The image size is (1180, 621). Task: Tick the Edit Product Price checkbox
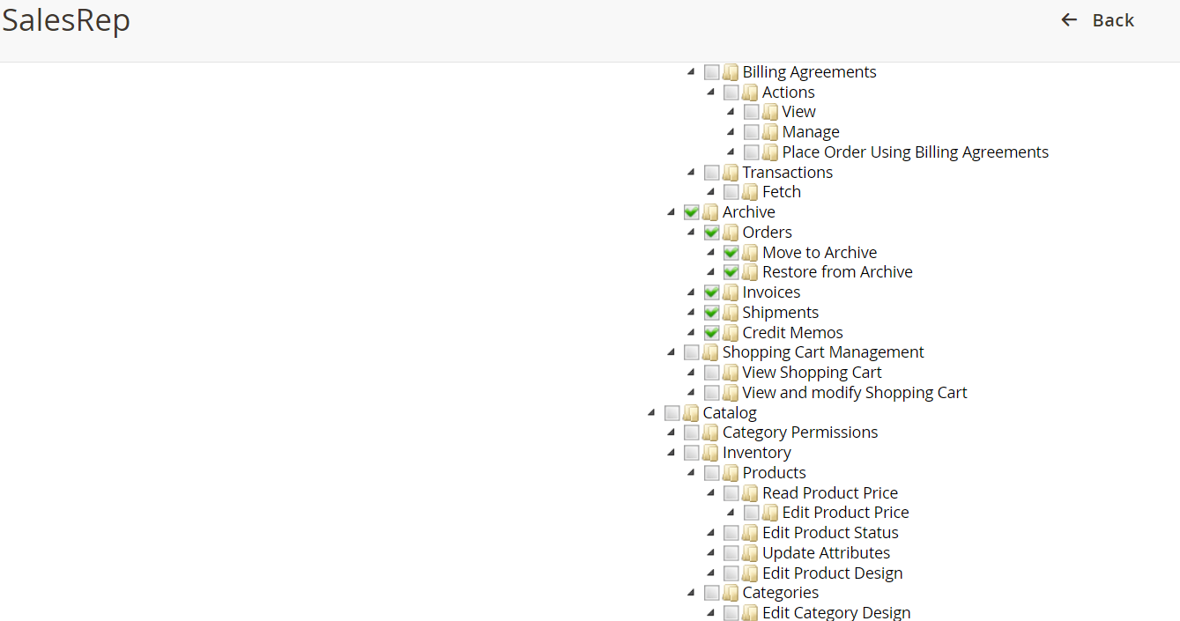point(752,513)
